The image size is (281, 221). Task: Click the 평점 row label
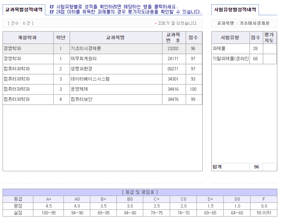tap(18, 206)
